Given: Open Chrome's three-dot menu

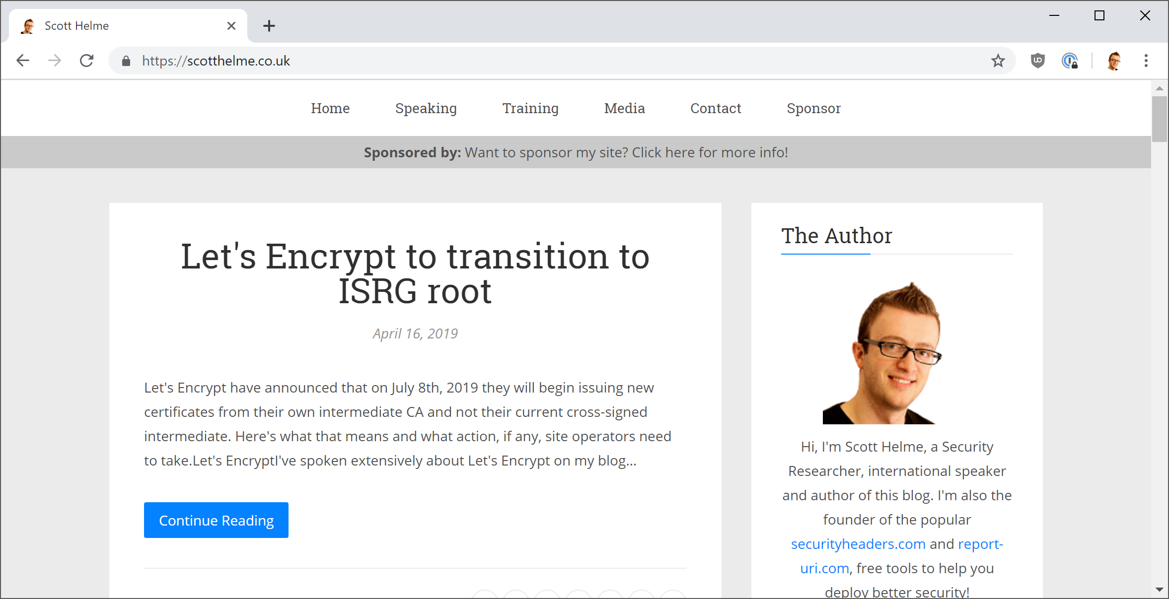Looking at the screenshot, I should (x=1146, y=61).
